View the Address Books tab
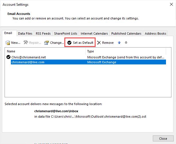The width and height of the screenshot is (176, 144). tap(155, 33)
